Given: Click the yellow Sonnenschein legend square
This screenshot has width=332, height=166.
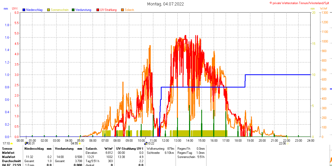Looking at the screenshot, I should pyautogui.click(x=49, y=10).
